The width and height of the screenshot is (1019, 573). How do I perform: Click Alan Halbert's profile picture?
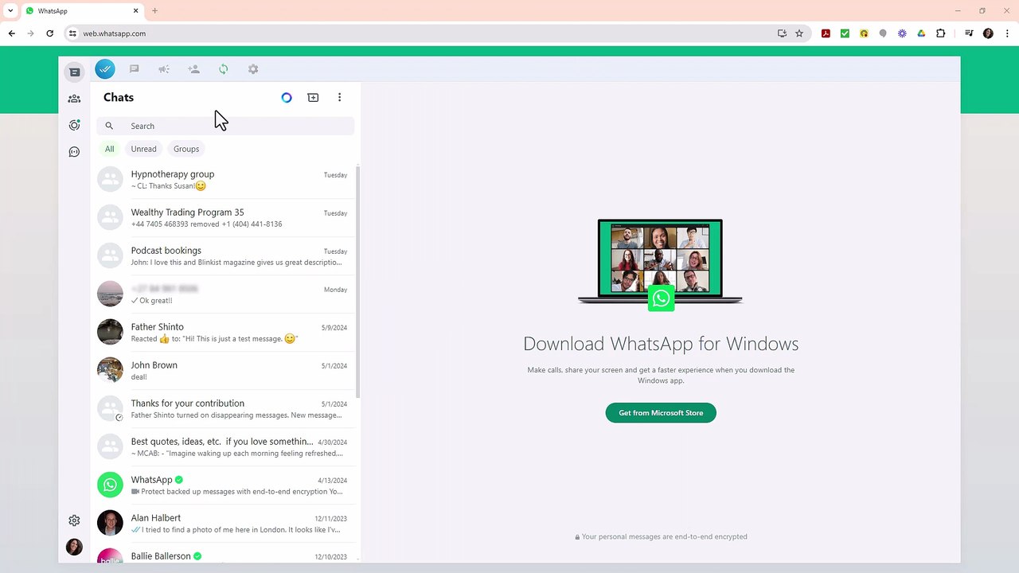click(x=110, y=523)
